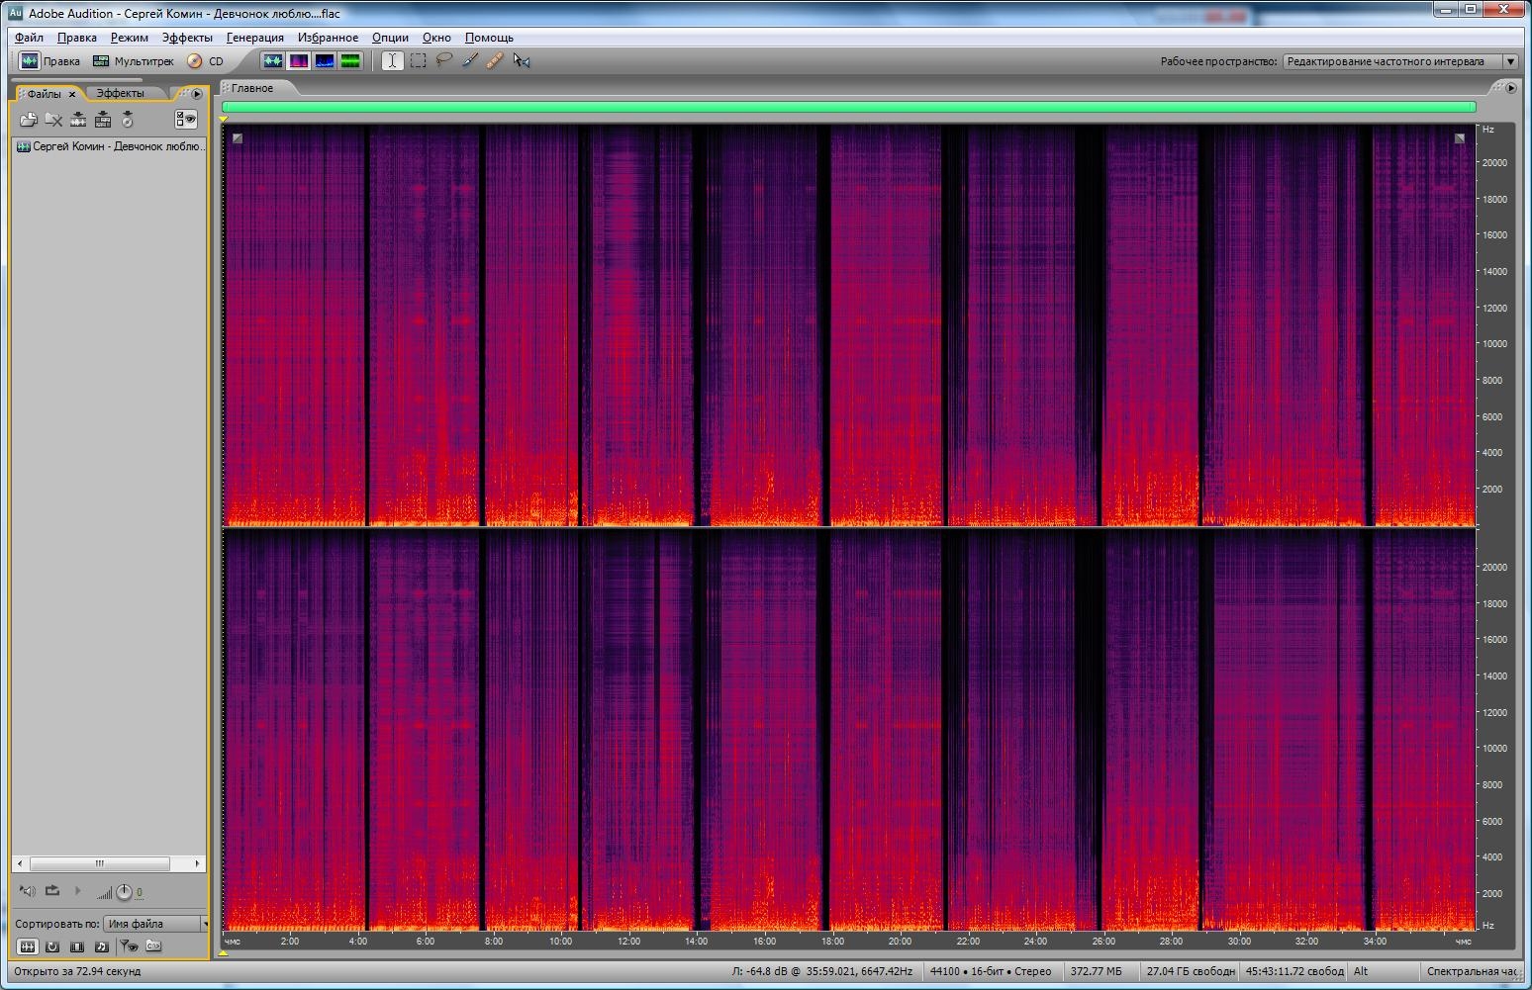Open the Помощь menu
Screen dimensions: 1532x990
(489, 38)
